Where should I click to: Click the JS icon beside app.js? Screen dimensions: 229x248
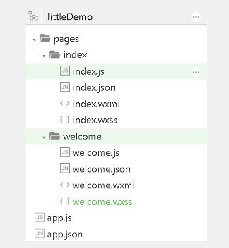coord(40,217)
